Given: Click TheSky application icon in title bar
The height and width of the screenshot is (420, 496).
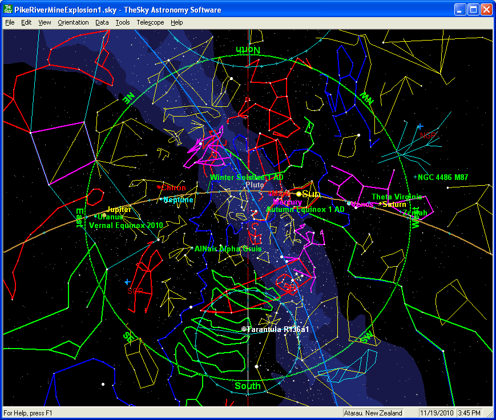Looking at the screenshot, I should pos(9,10).
